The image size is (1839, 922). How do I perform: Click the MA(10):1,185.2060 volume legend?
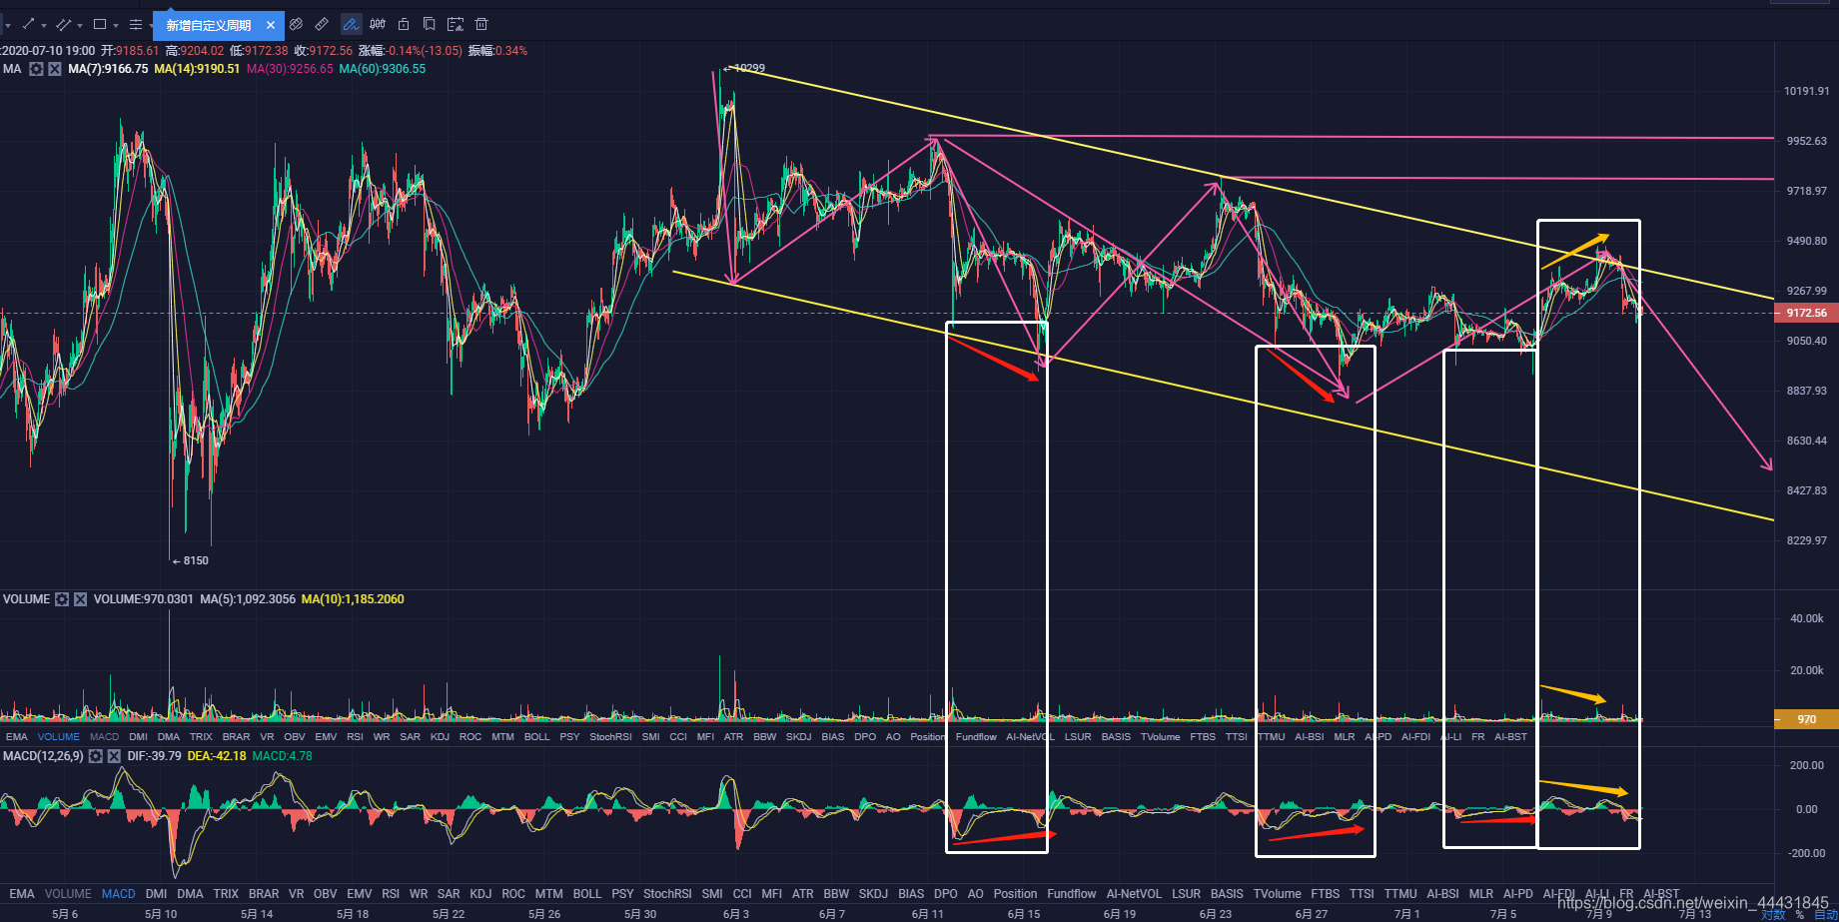pyautogui.click(x=353, y=599)
